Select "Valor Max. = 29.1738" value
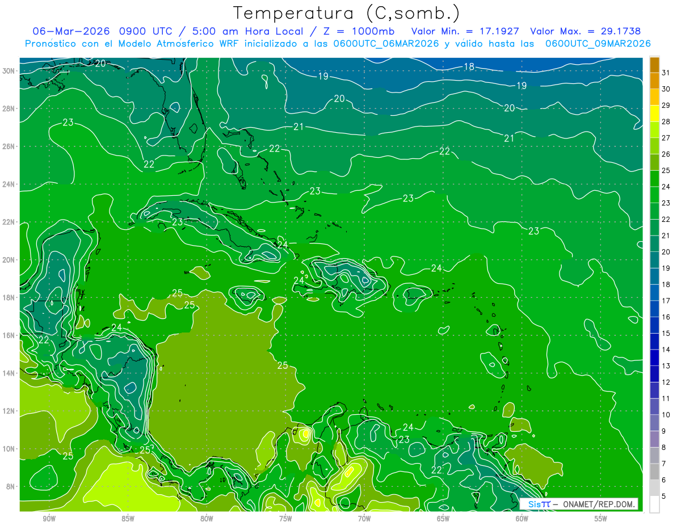This screenshot has width=681, height=526. coord(585,31)
